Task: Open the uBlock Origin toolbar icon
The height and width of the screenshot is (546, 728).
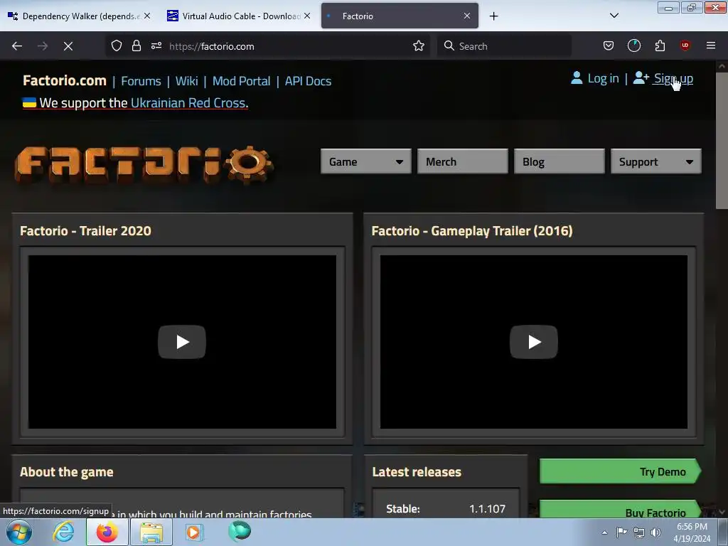Action: coord(685,45)
